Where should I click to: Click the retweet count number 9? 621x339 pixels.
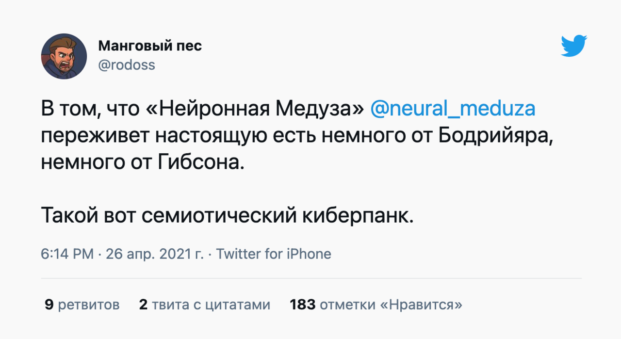(49, 305)
